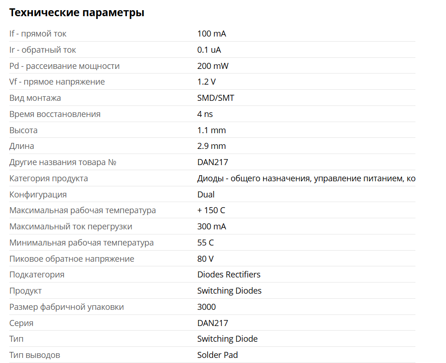Click the 'Solder Pad' terminal type value

(218, 355)
